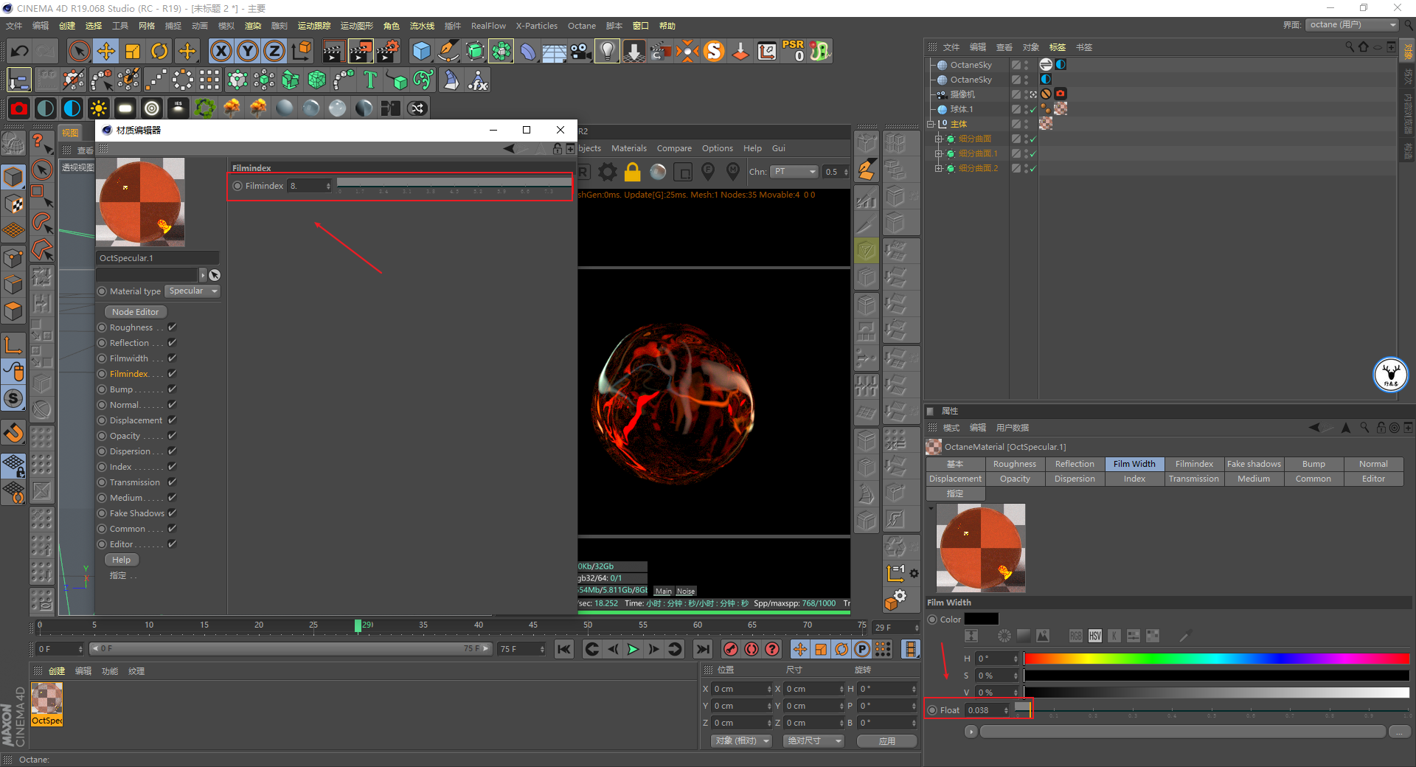Open the 绝对尺寸 size dropdown

813,740
